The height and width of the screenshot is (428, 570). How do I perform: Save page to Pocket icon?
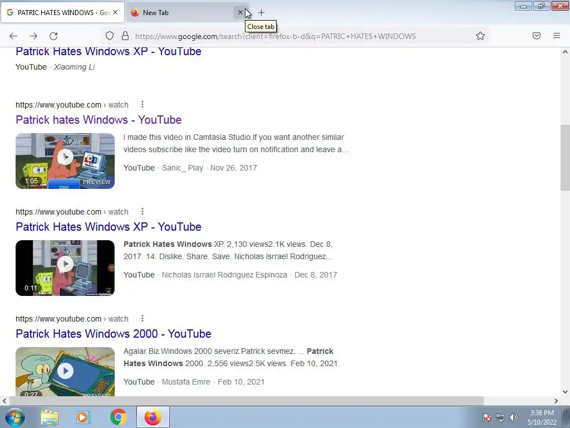[537, 36]
